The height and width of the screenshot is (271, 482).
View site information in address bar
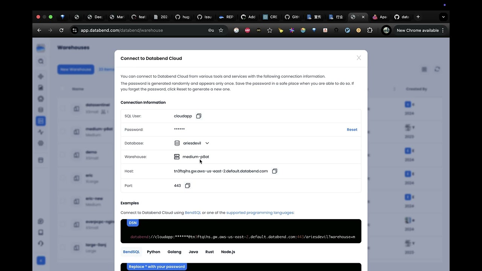coord(75,30)
